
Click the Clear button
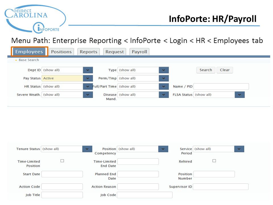click(x=225, y=70)
